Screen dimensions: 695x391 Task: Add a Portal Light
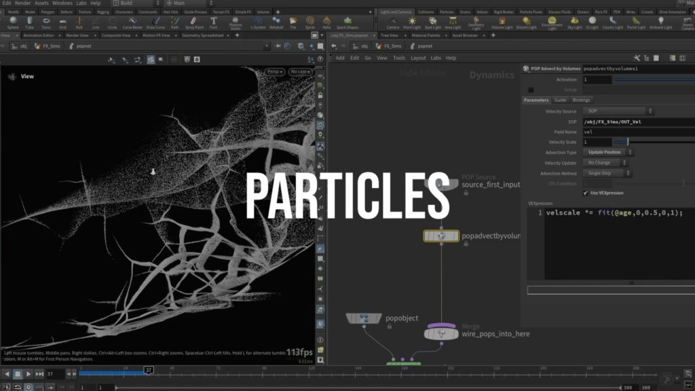point(636,22)
